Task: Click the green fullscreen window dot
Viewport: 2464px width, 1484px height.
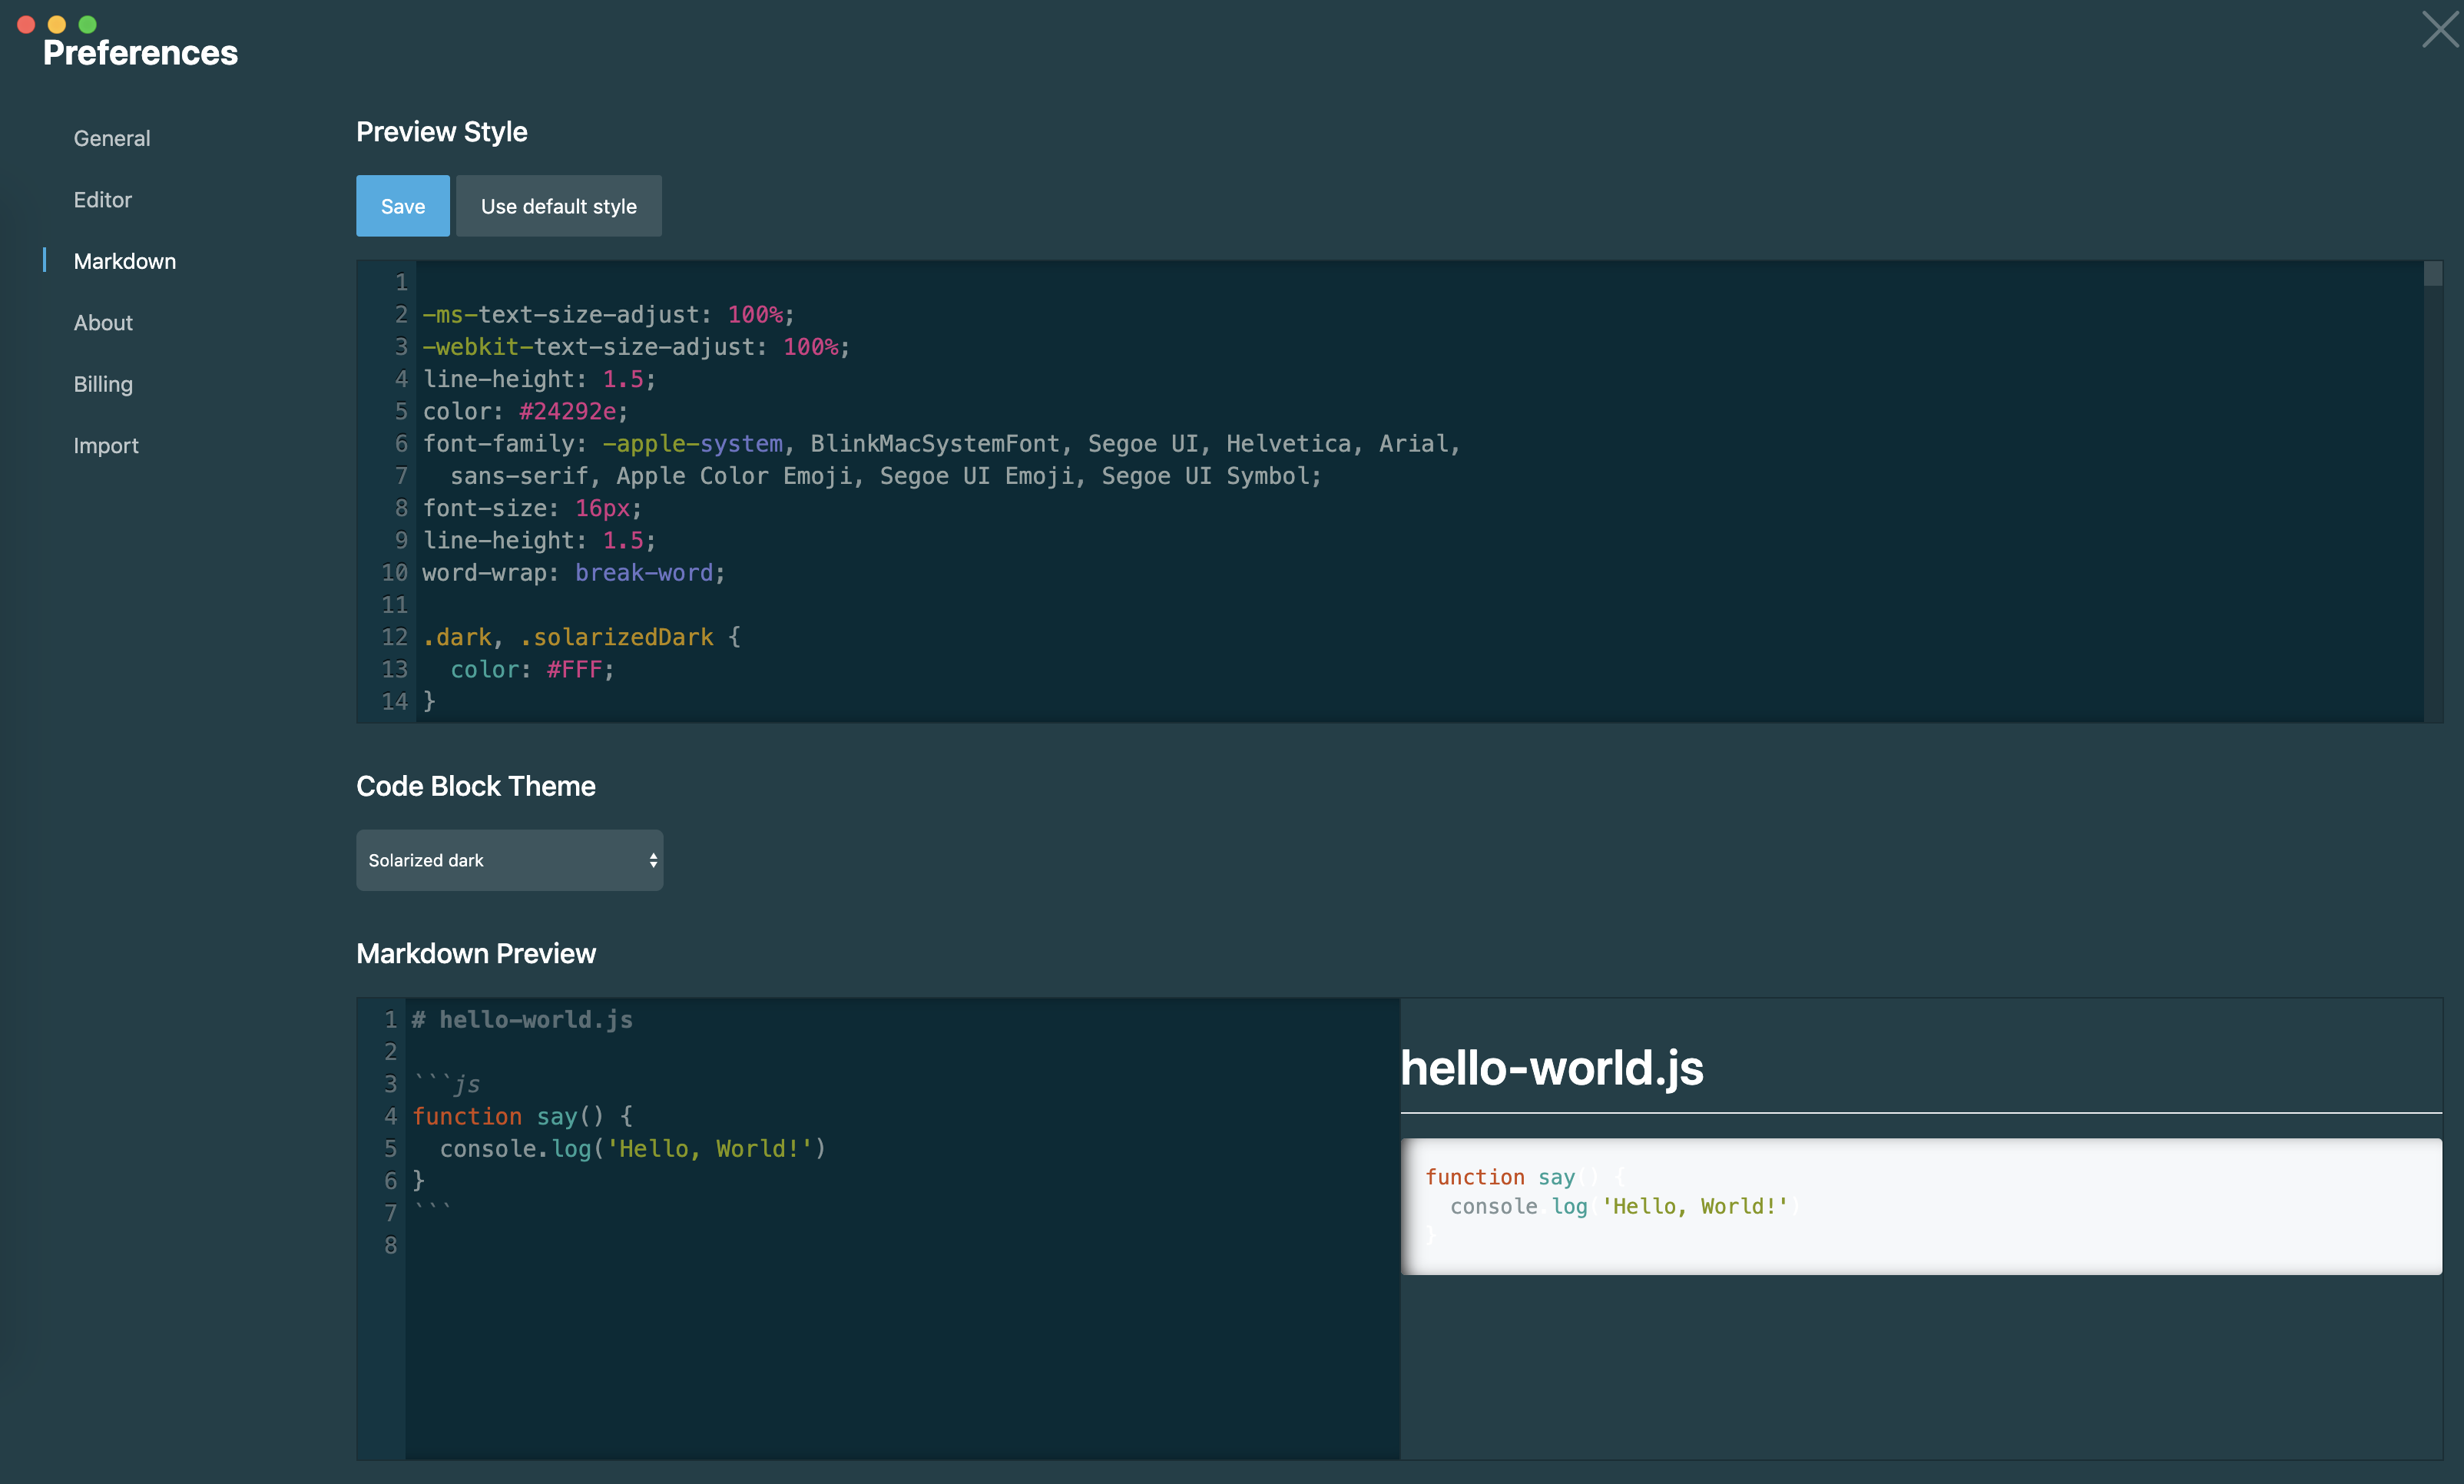Action: pos(88,24)
